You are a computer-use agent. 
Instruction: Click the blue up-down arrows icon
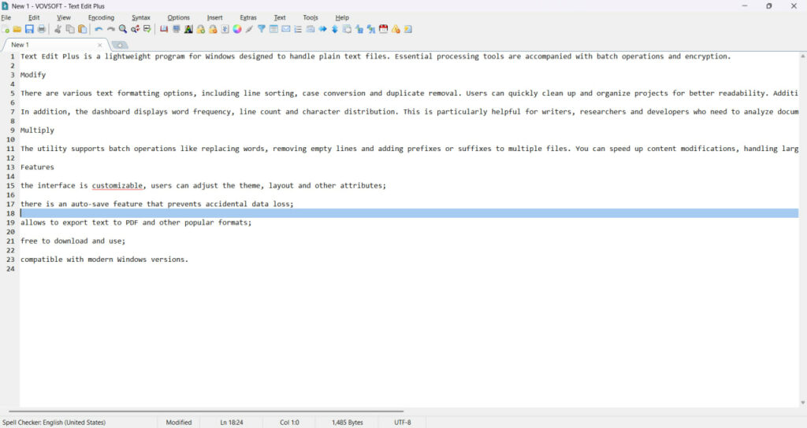point(334,29)
